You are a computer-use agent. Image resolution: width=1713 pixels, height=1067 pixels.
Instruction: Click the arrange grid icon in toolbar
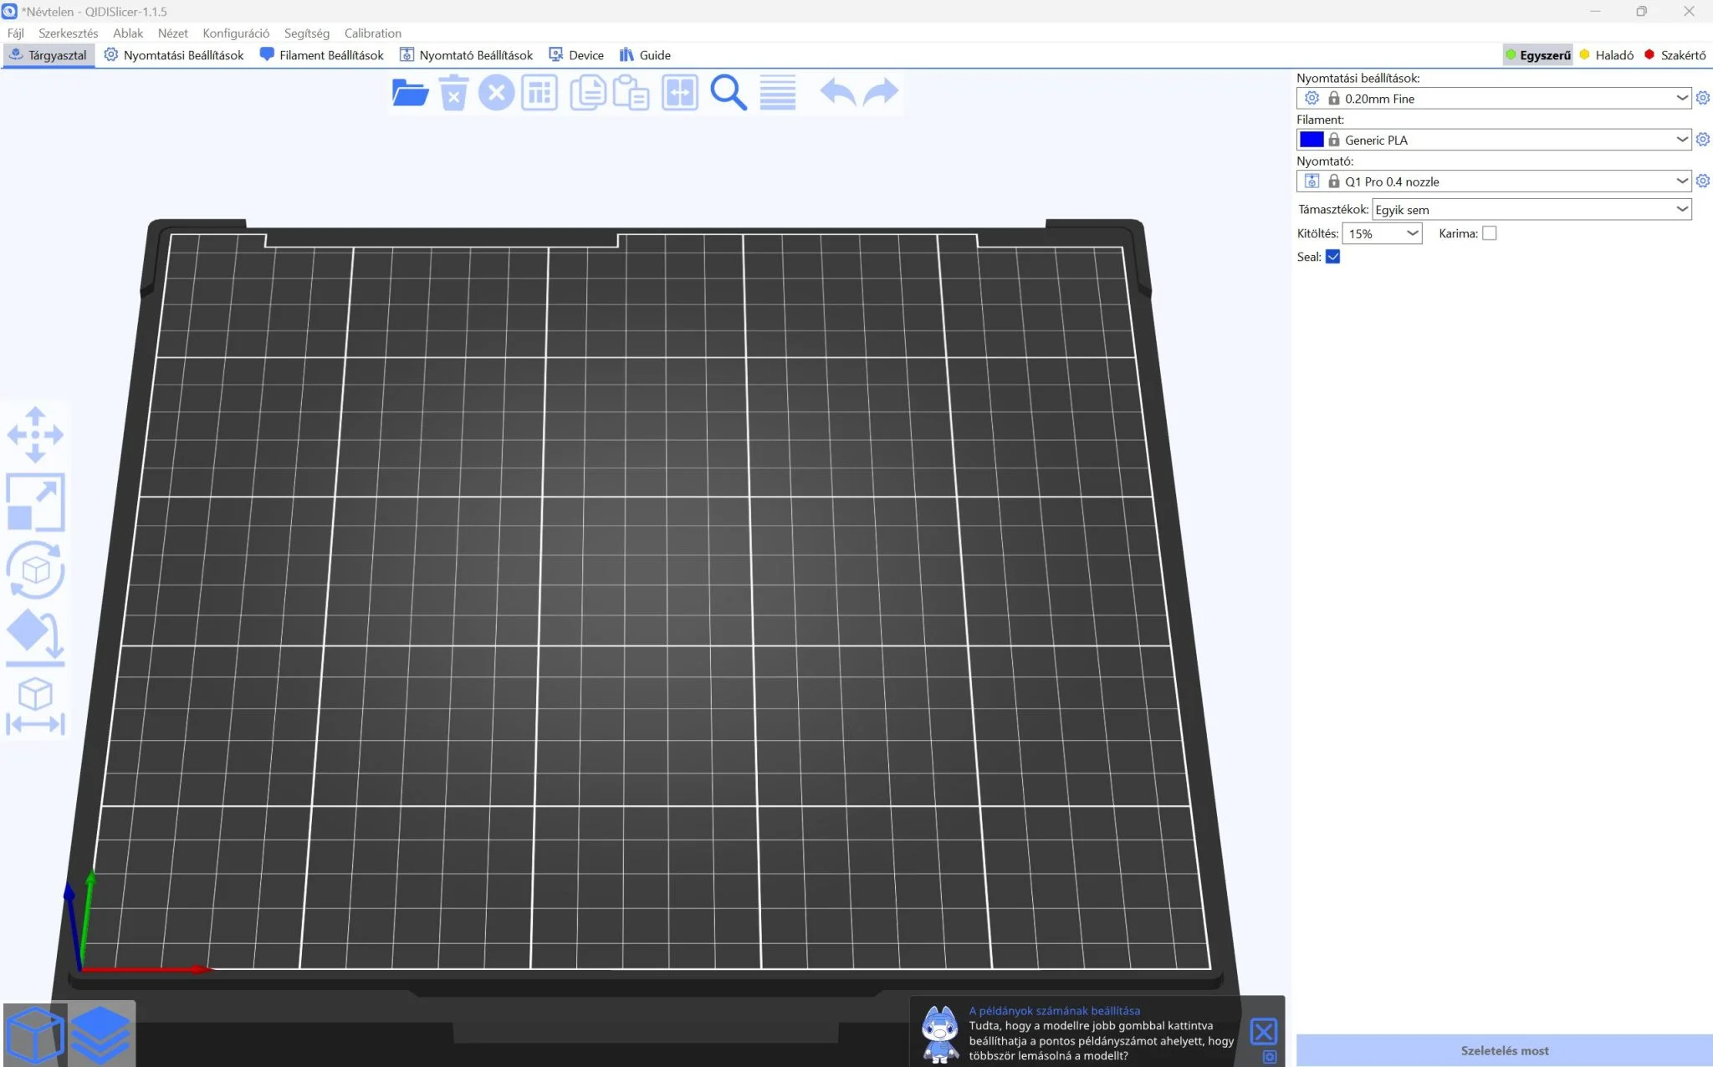coord(539,92)
